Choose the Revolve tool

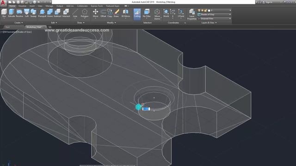pos(19,13)
